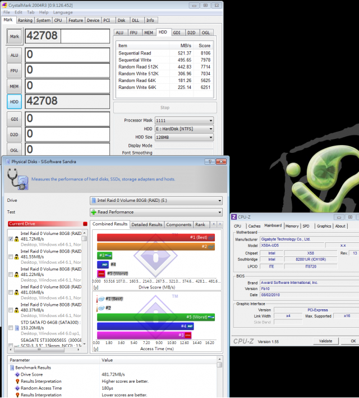Open the Detailed Results tab in Sandra
This screenshot has width=359, height=398.
point(147,225)
